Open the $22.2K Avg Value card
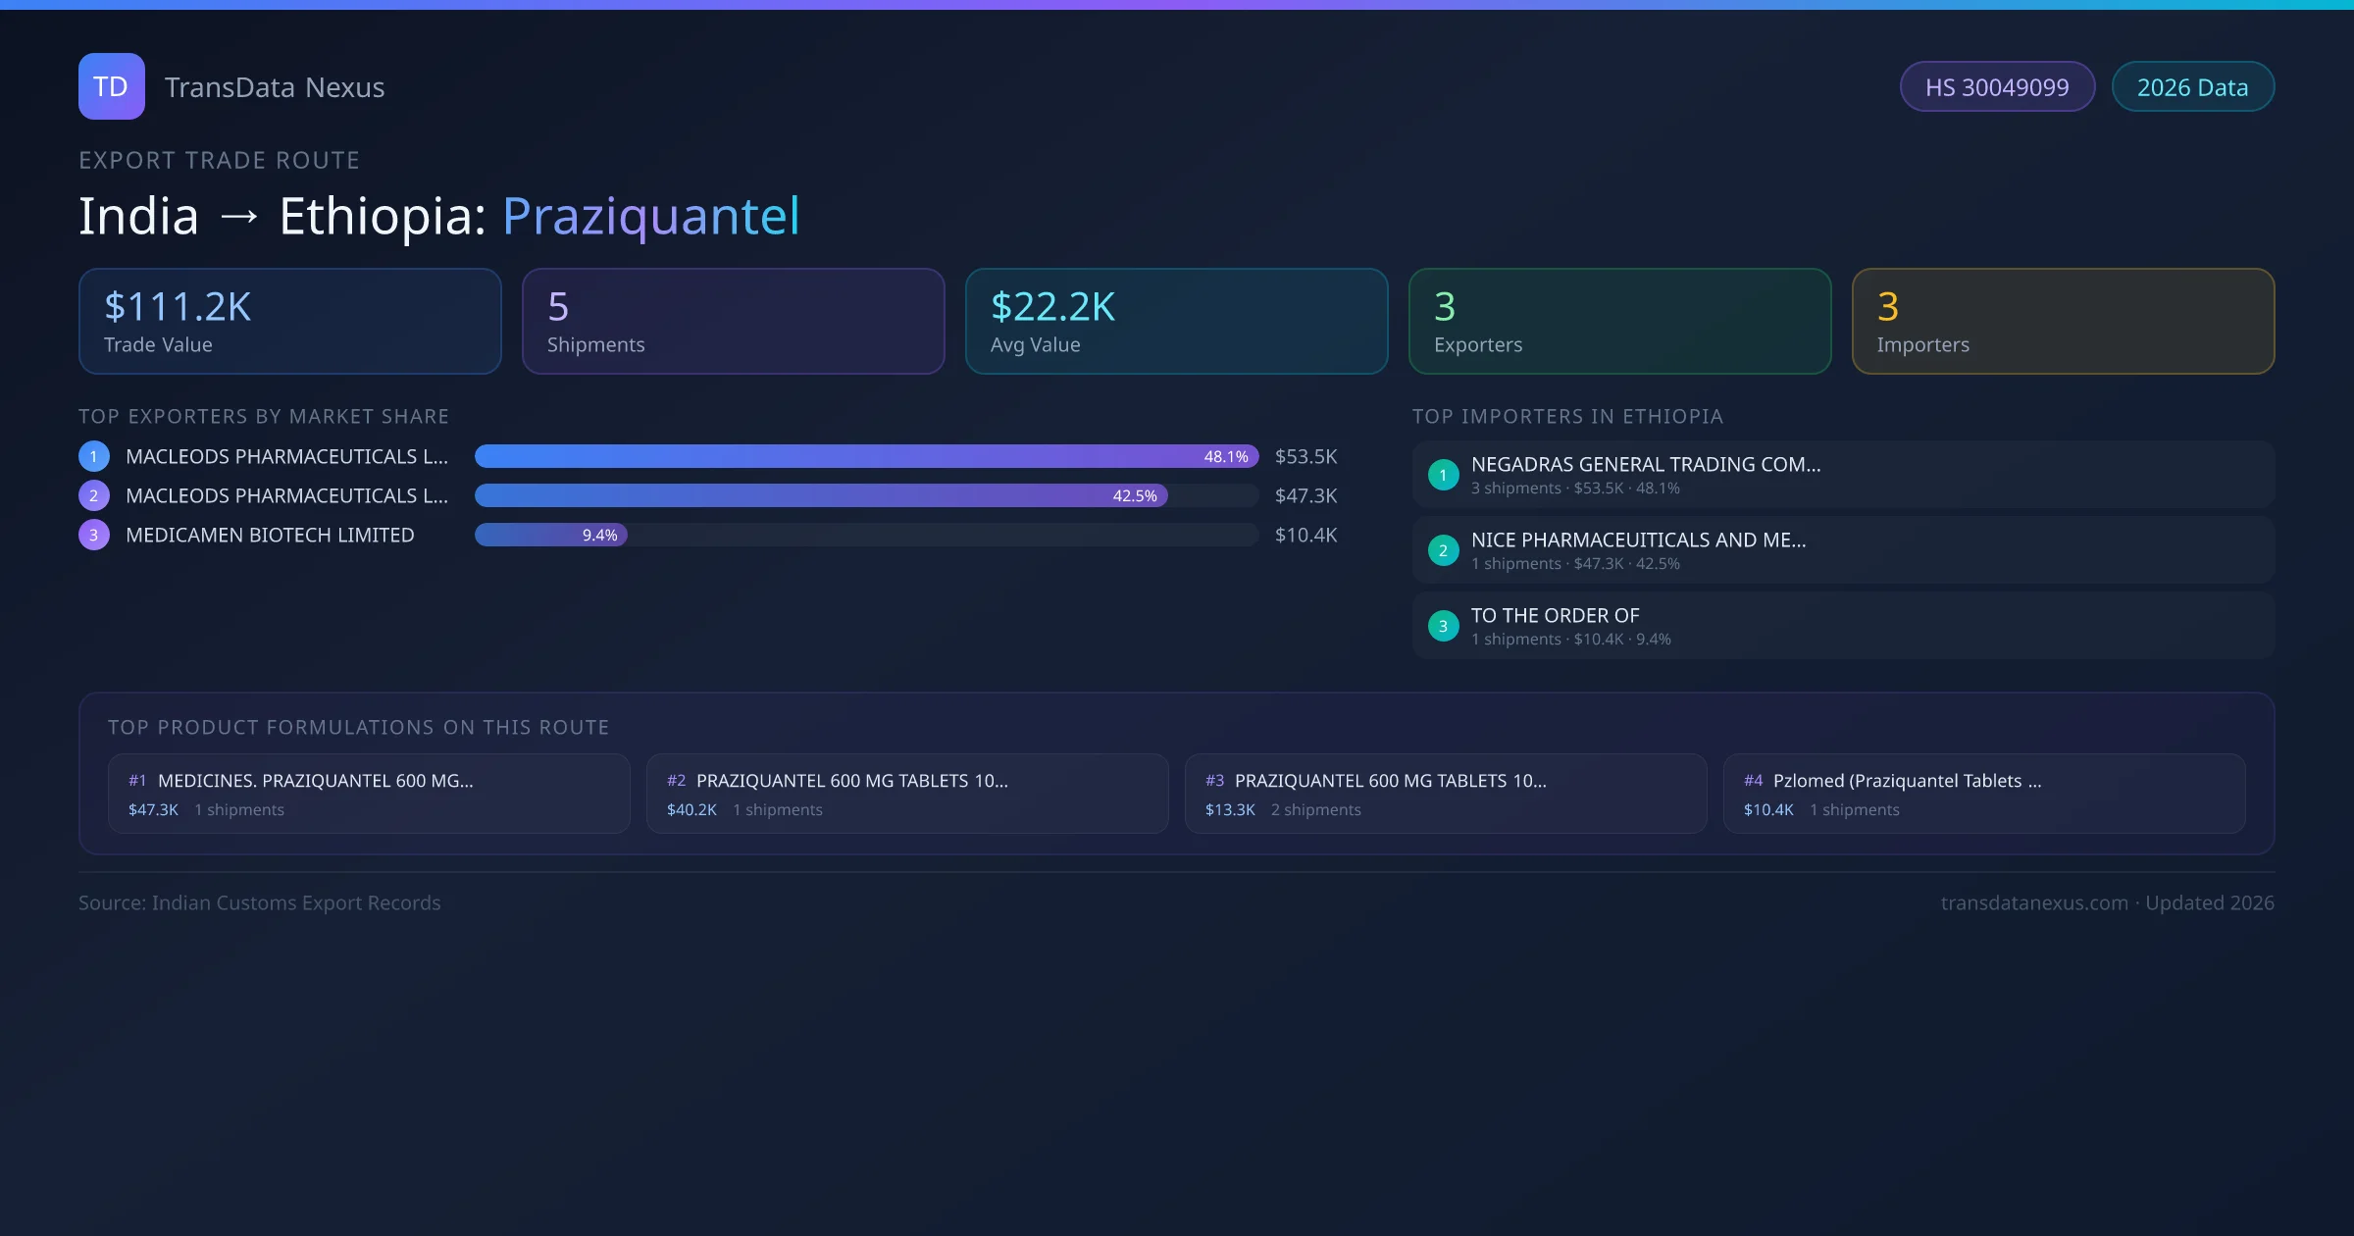The height and width of the screenshot is (1236, 2354). click(x=1176, y=322)
